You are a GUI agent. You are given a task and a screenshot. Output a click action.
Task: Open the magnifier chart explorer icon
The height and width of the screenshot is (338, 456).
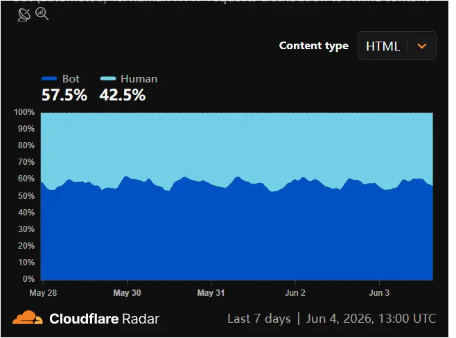click(42, 14)
